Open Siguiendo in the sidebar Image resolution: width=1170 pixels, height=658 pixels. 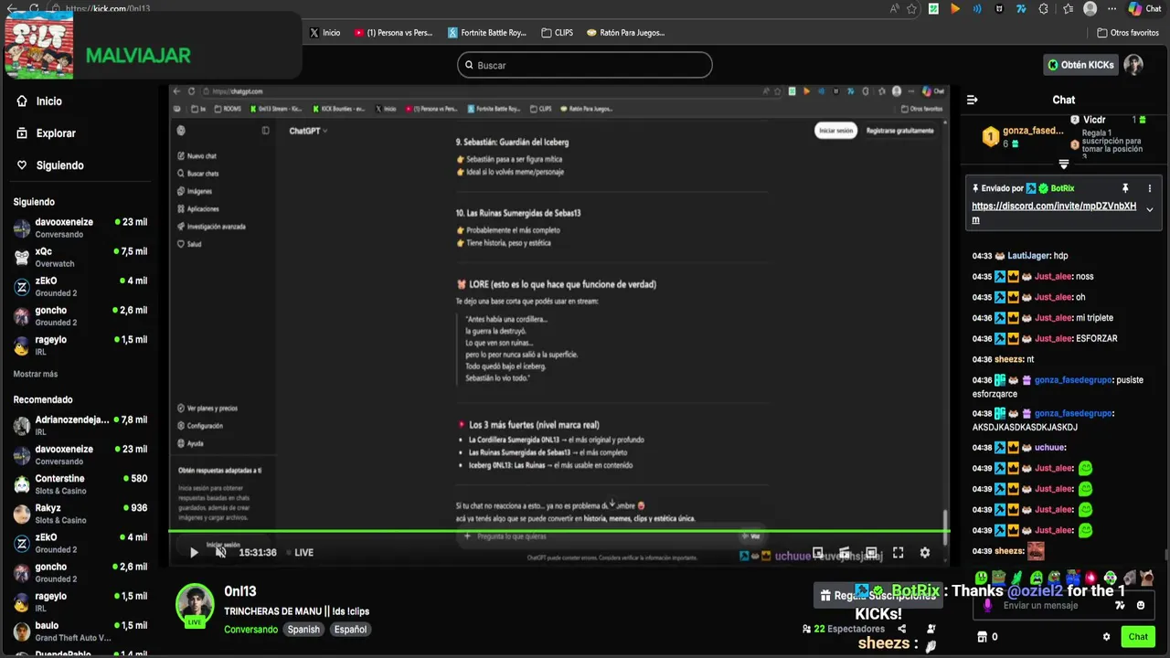click(49, 165)
